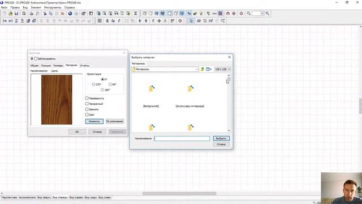Click the rotate arrow tool icon
The image size is (362, 204).
pyautogui.click(x=153, y=21)
